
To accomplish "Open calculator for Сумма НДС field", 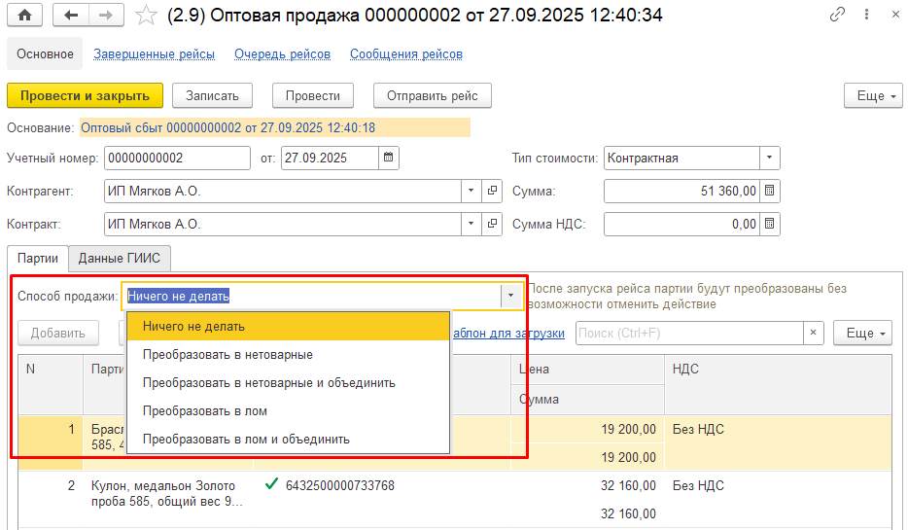I will tap(770, 225).
